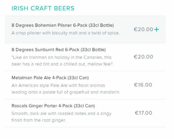Open the Irish Craft Beers section heading
The image size is (174, 139).
(x=43, y=8)
